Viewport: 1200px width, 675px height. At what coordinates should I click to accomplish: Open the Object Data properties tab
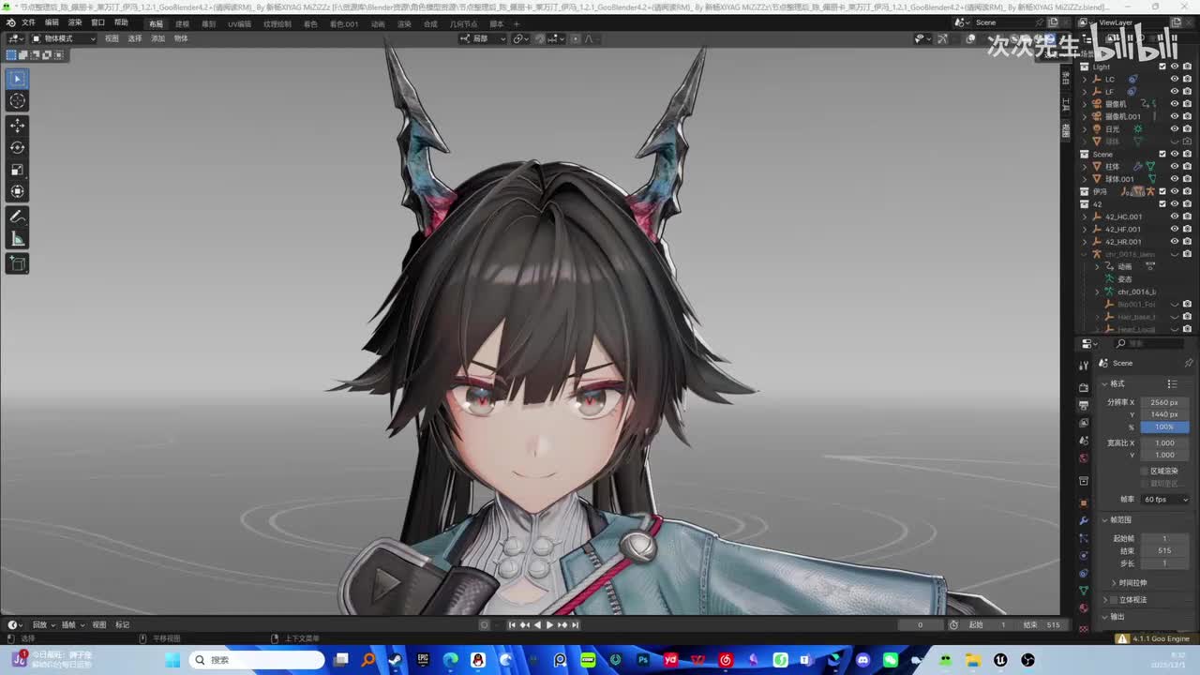pos(1084,591)
